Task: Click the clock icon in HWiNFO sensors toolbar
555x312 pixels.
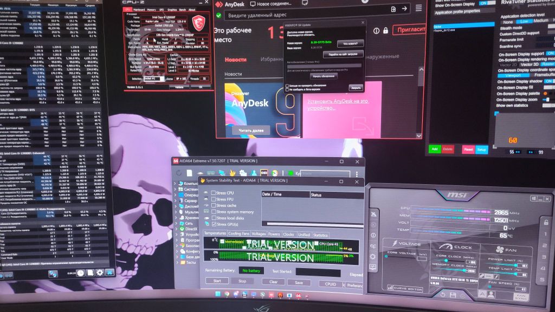Action: click(80, 273)
